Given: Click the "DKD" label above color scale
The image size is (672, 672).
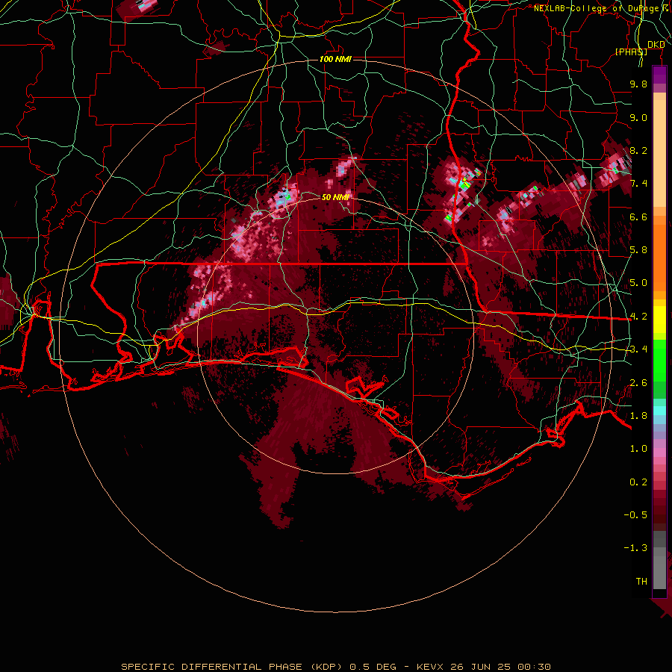Looking at the screenshot, I should click(x=656, y=45).
